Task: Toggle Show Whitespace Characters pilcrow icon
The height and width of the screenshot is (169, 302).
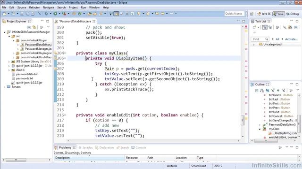Action: (x=132, y=14)
